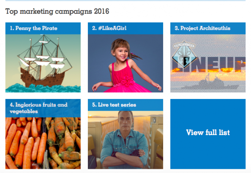This screenshot has height=173, width=251.
Task: Open the Project Architeuthis lineup image
Action: point(208,63)
